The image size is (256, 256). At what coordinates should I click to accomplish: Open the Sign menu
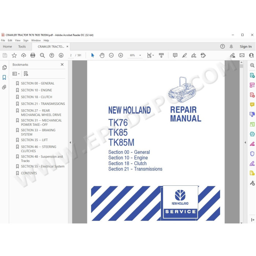tap(26, 40)
